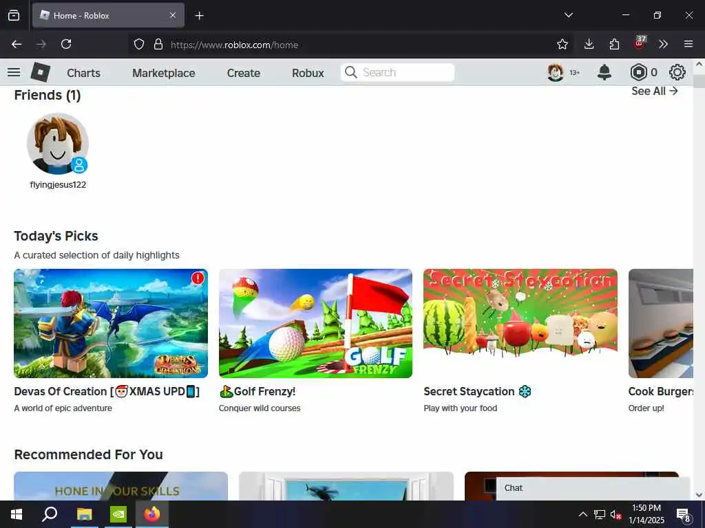Open the network tray icon

[x=600, y=514]
